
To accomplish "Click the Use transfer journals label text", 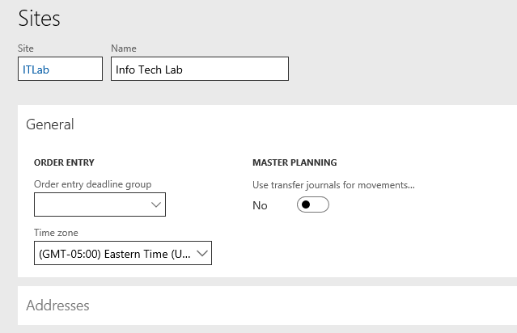I will 333,185.
